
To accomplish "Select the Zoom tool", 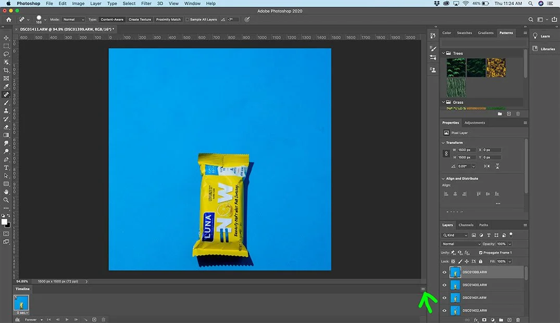I will [x=6, y=200].
